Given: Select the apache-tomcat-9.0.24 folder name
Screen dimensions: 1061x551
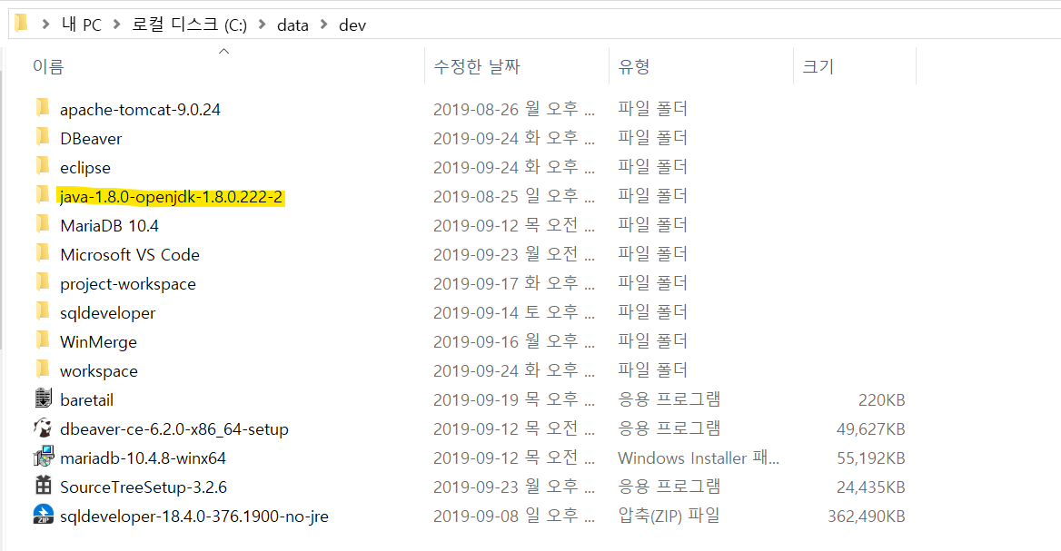Looking at the screenshot, I should pyautogui.click(x=140, y=110).
